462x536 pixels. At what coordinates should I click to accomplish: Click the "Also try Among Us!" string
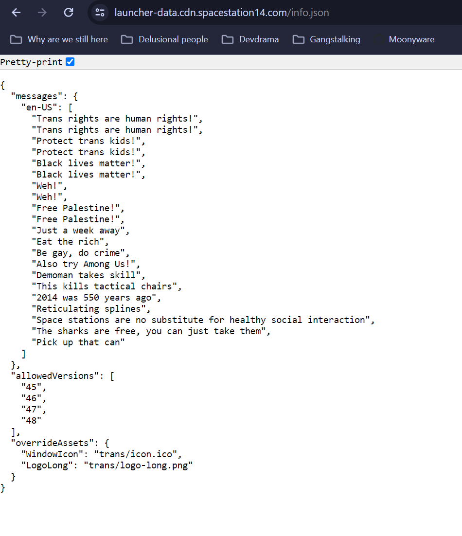[x=84, y=264]
